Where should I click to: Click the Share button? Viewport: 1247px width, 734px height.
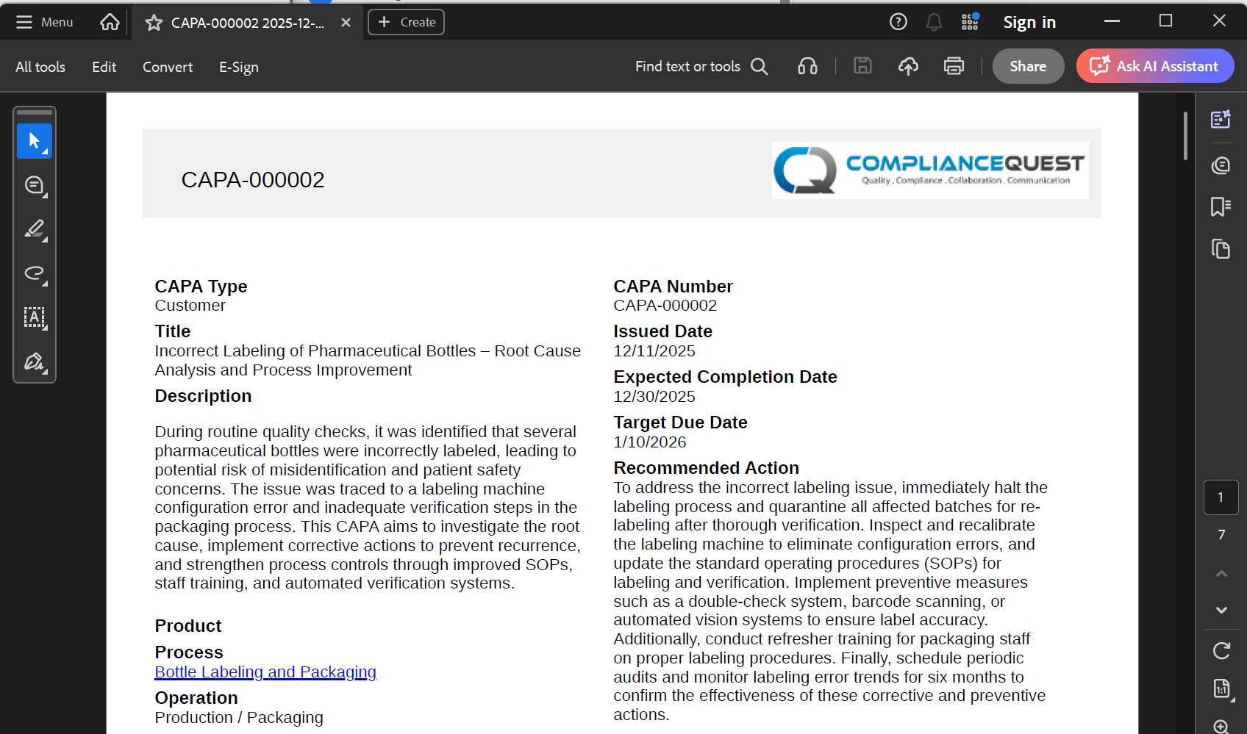coord(1027,66)
